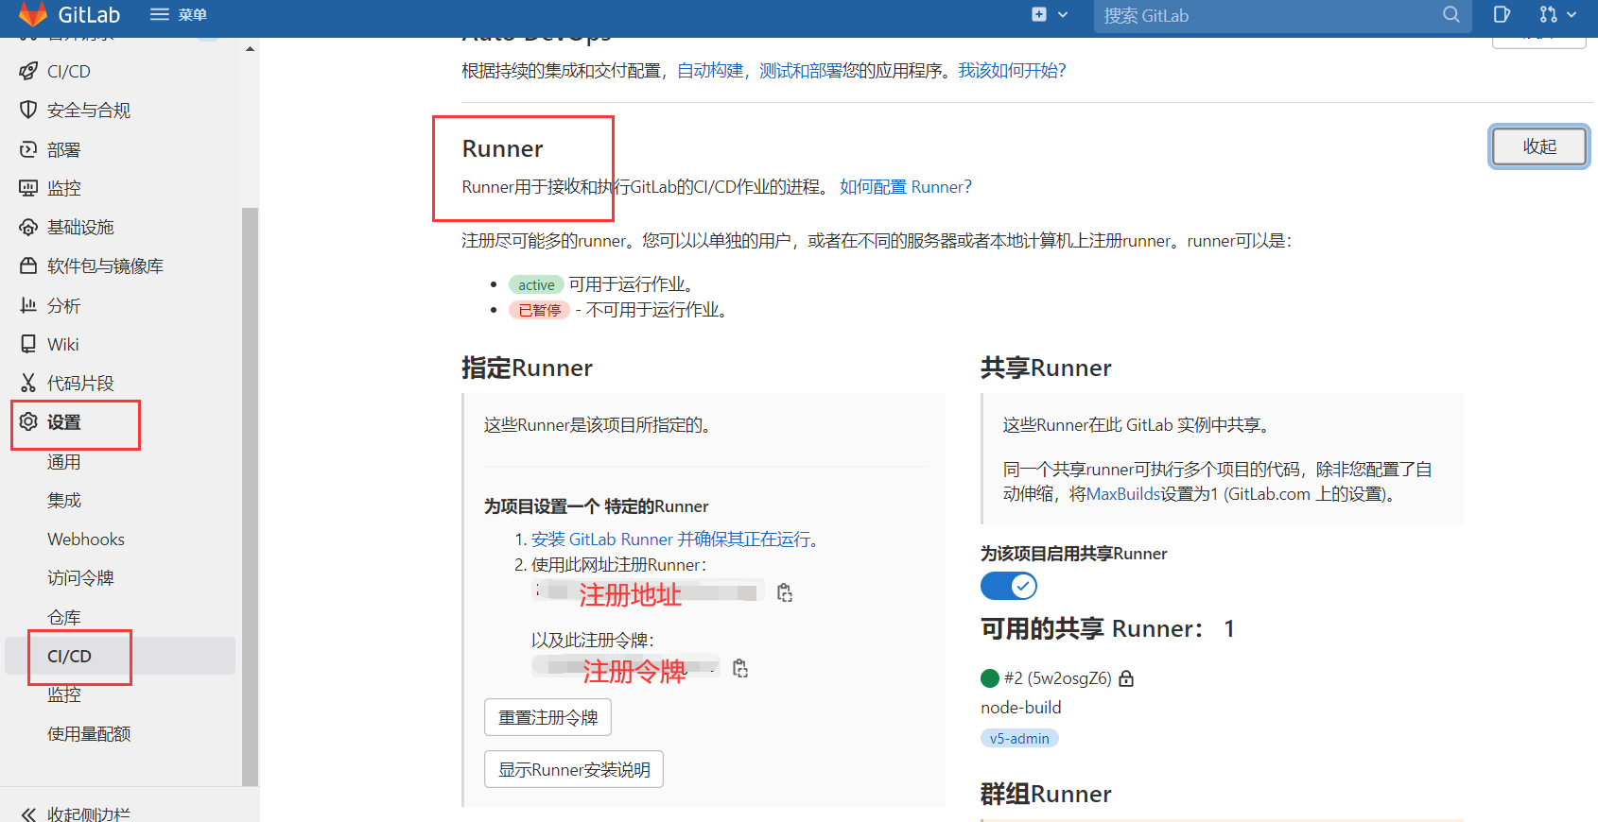
Task: Click the lock icon next to runner #2
Action: pos(1126,678)
